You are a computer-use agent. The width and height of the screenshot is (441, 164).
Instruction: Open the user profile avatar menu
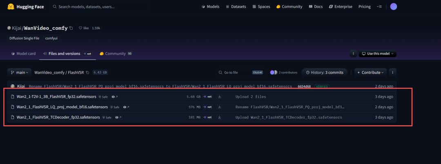393,7
